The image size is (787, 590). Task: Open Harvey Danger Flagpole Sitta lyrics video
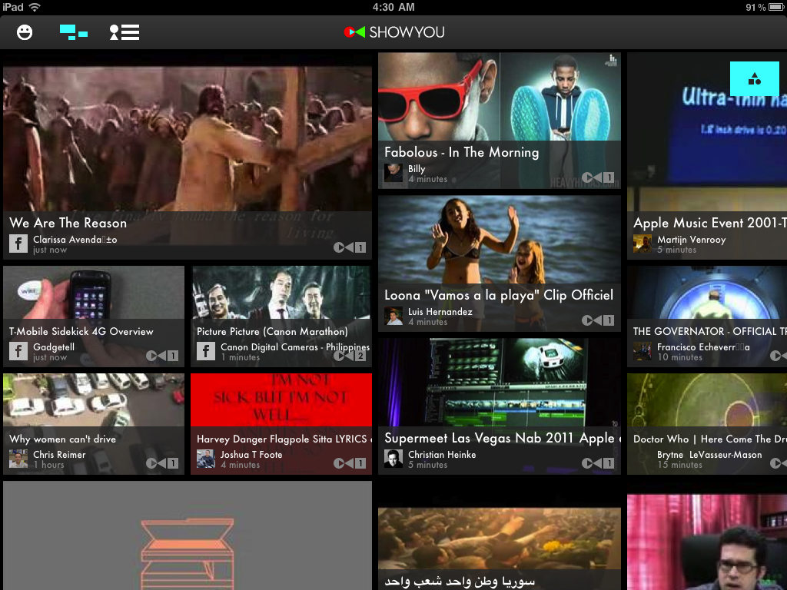coord(281,424)
